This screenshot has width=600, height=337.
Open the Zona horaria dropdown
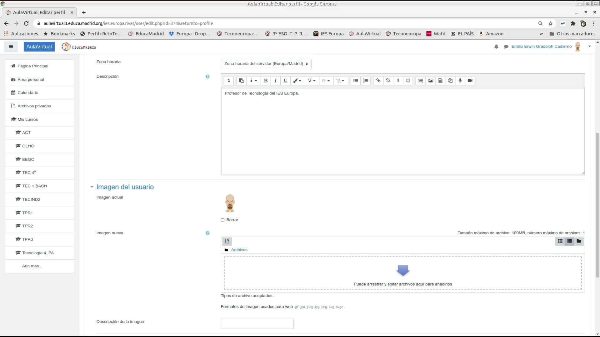(x=266, y=64)
